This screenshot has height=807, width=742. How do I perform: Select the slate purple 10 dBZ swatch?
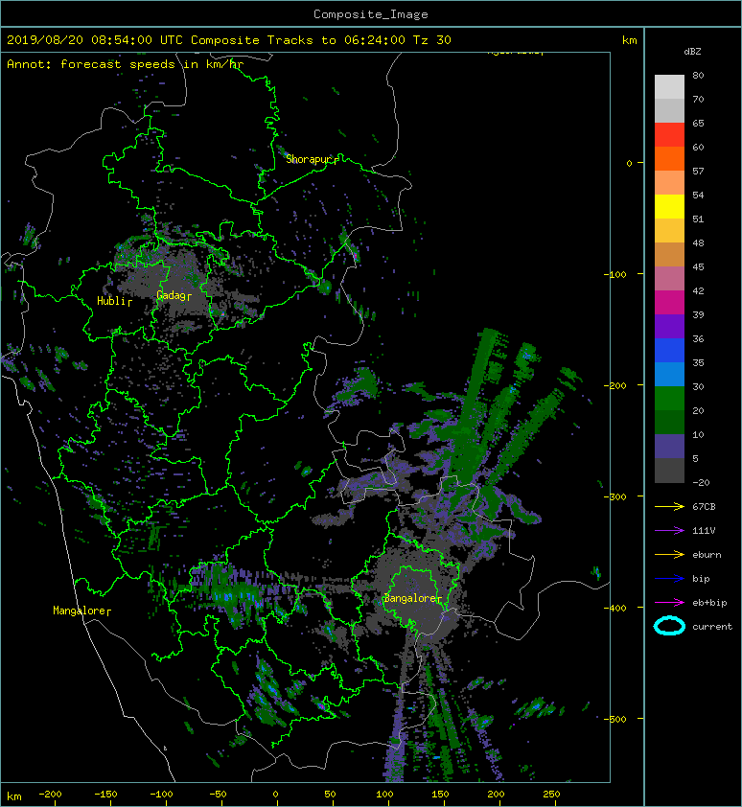(x=669, y=446)
